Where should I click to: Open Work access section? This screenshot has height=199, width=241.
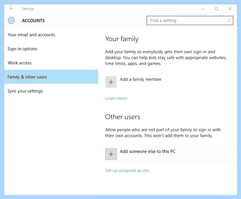tap(20, 63)
